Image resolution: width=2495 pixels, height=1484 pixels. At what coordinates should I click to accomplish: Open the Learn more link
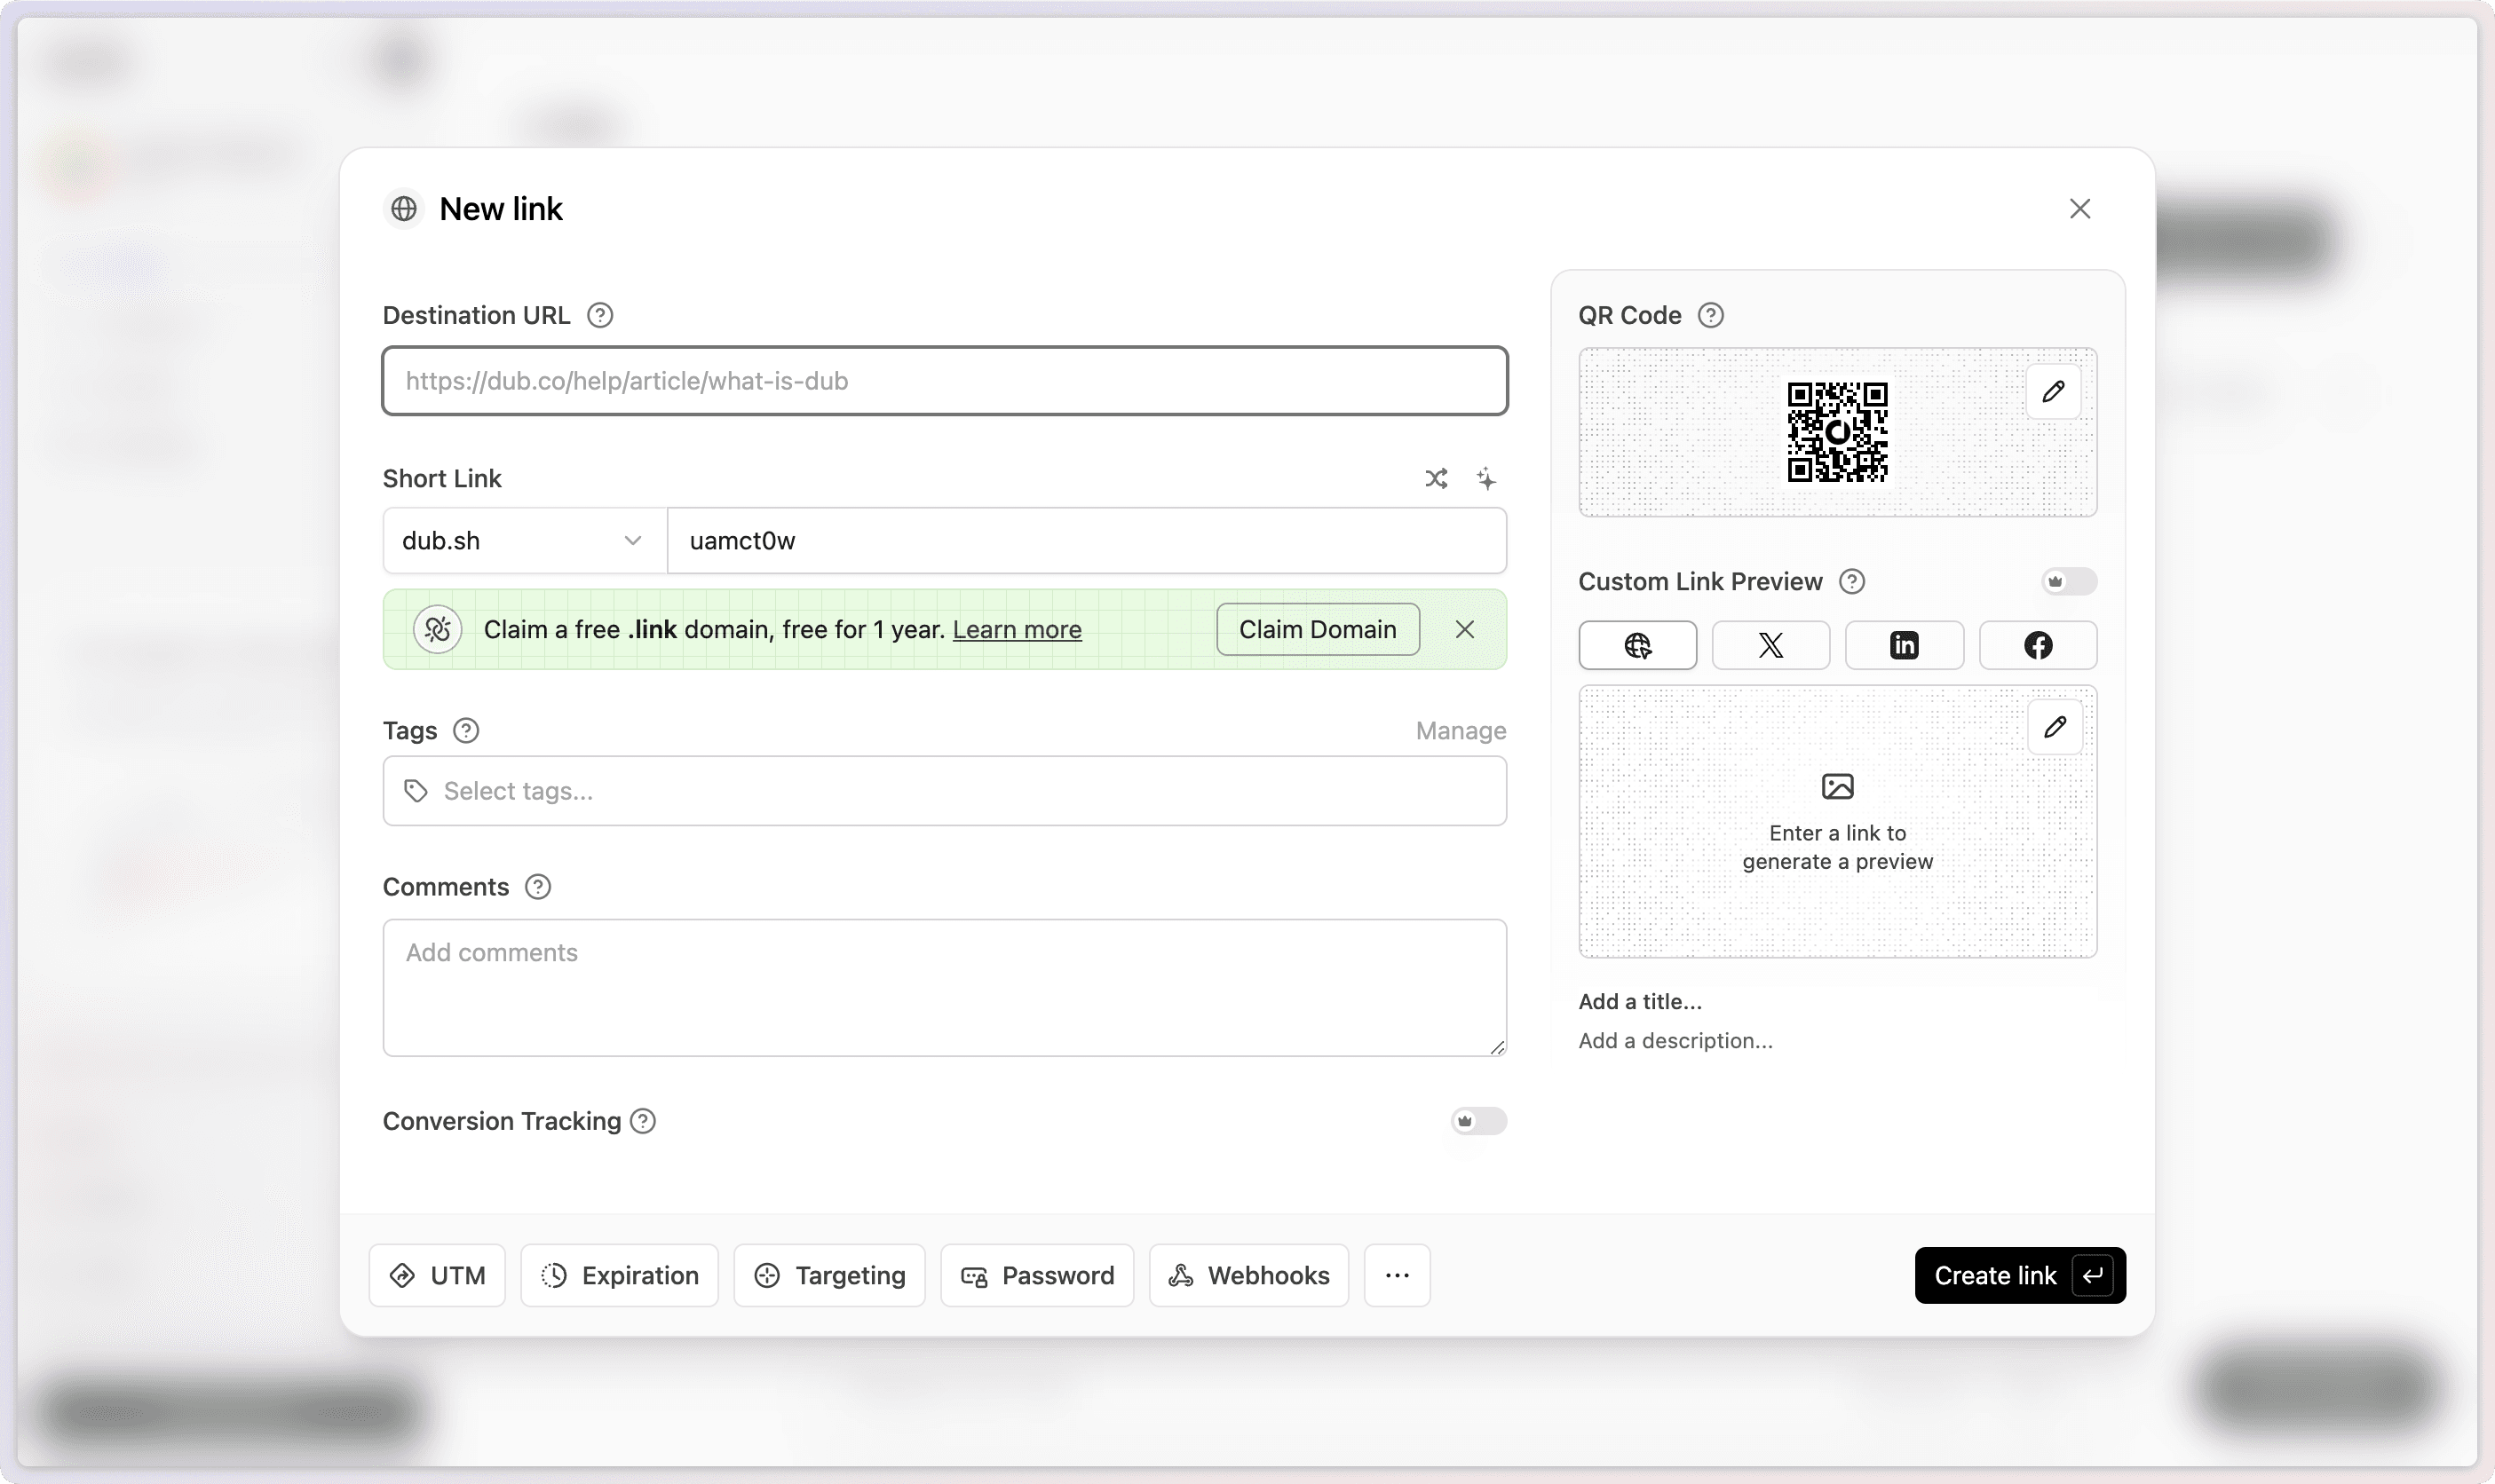[x=1017, y=630]
